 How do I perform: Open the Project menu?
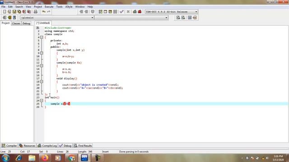coord(38,7)
